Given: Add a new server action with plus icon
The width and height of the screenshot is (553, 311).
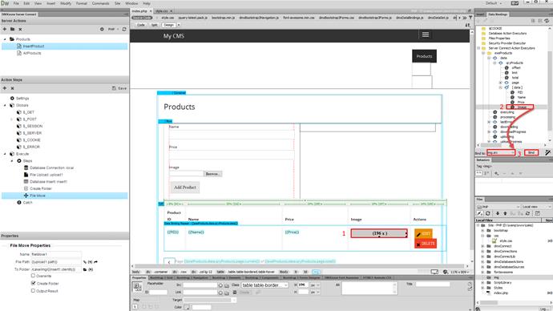Looking at the screenshot, I should (5, 30).
